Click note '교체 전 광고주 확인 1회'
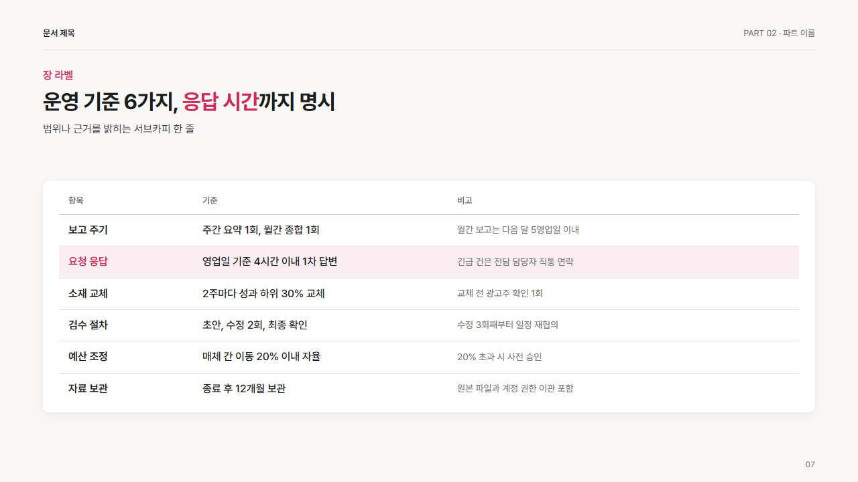 coord(500,293)
